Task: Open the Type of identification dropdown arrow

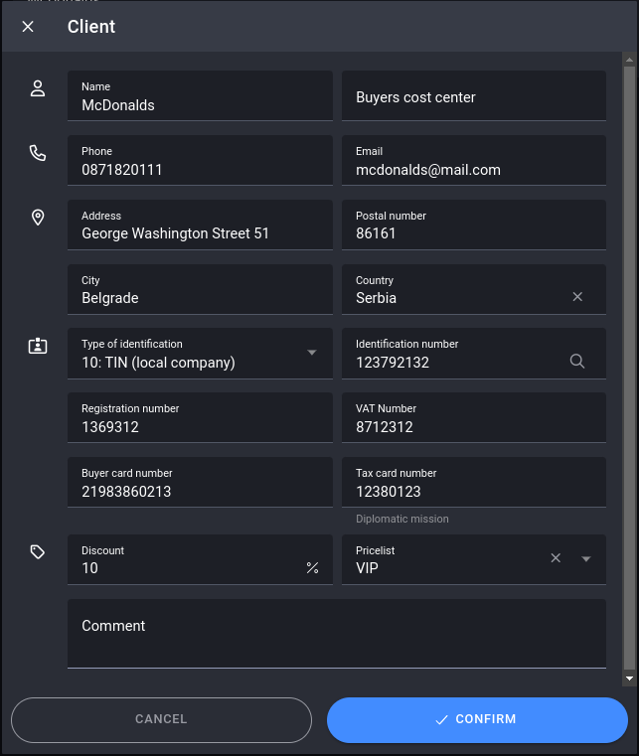Action: 312,353
